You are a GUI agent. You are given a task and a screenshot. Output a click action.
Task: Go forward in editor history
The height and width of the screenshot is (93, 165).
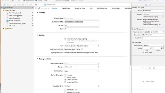[x=42, y=5]
